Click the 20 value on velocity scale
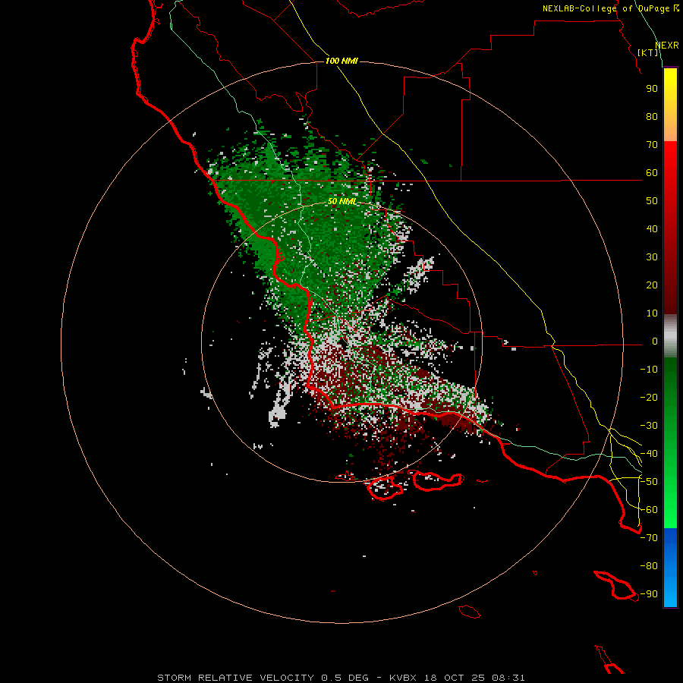683x683 pixels. pos(652,285)
